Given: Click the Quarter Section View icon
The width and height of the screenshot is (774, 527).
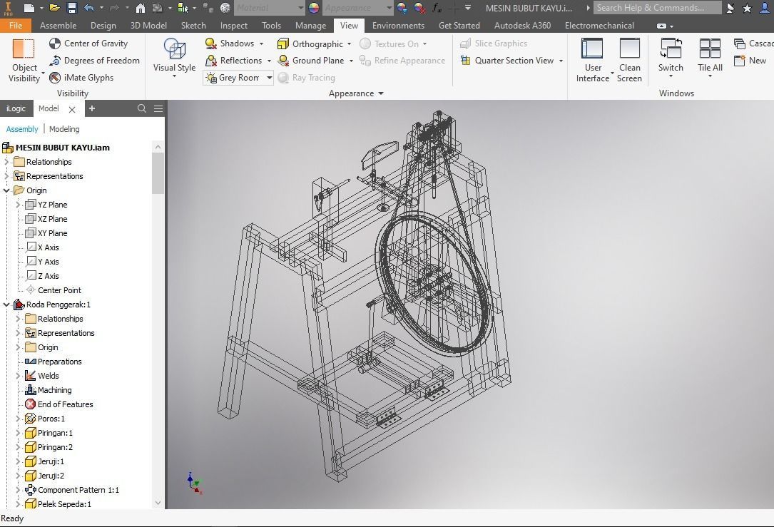Looking at the screenshot, I should (x=465, y=60).
